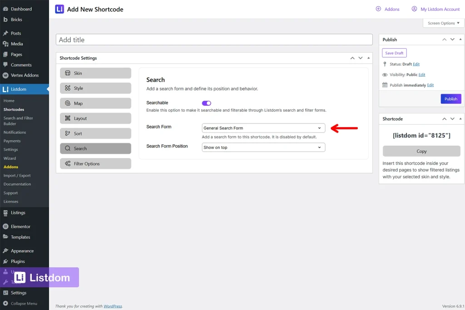
Task: Click the Add title input field
Action: point(213,39)
